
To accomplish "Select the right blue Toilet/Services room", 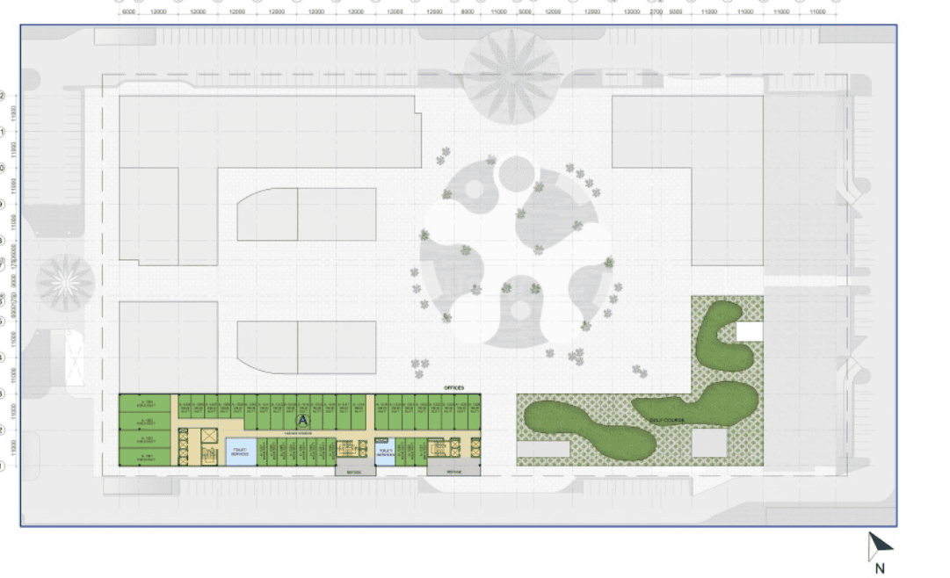I will pyautogui.click(x=387, y=452).
